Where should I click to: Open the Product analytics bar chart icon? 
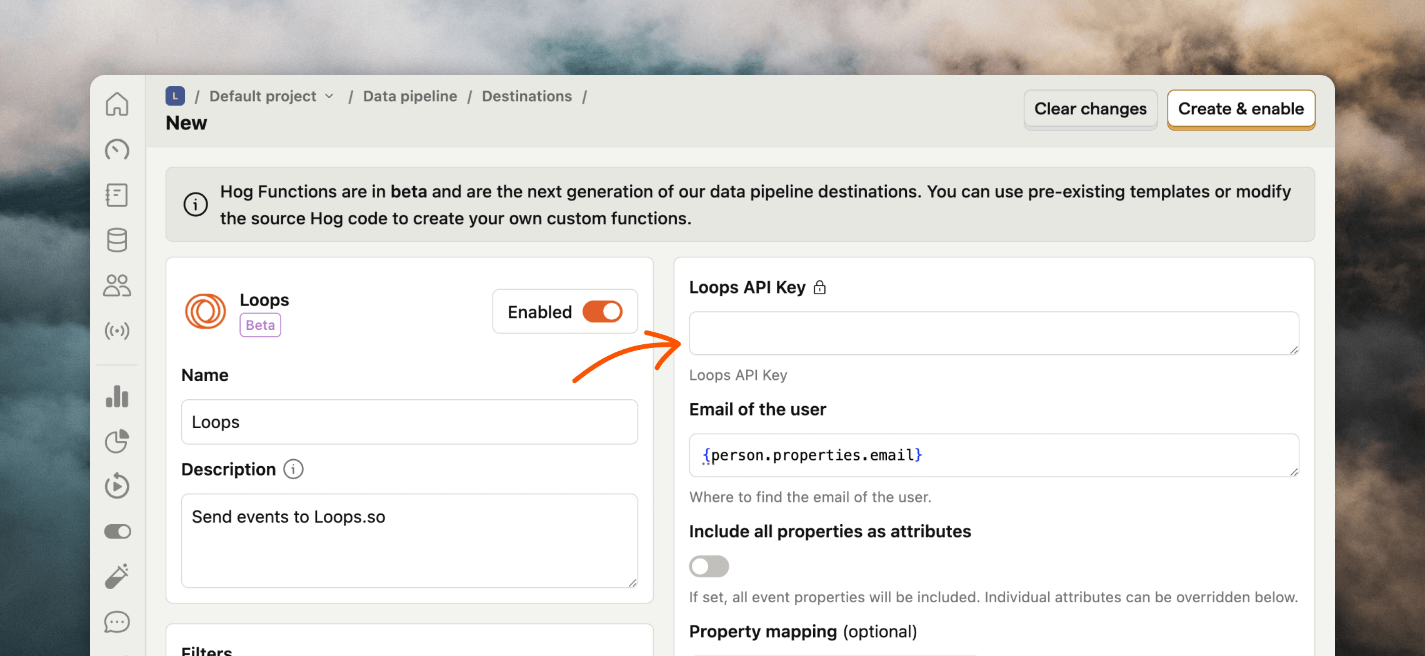point(117,396)
